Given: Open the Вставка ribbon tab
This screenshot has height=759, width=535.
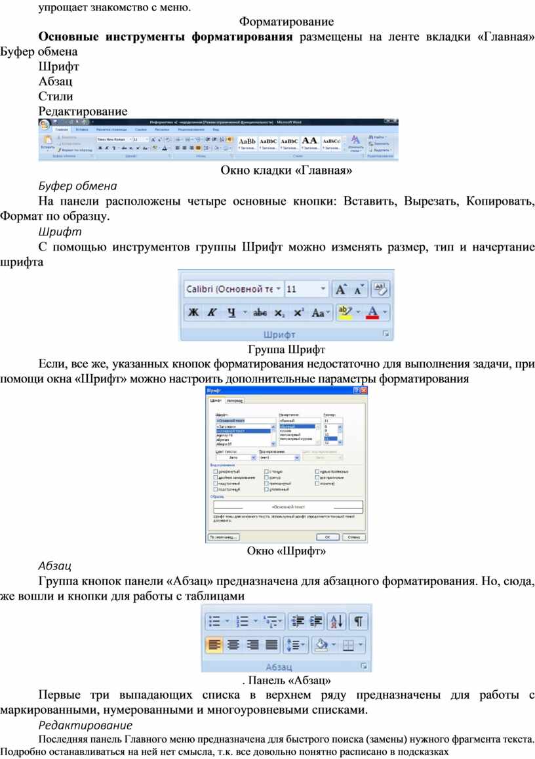Looking at the screenshot, I should tap(82, 130).
